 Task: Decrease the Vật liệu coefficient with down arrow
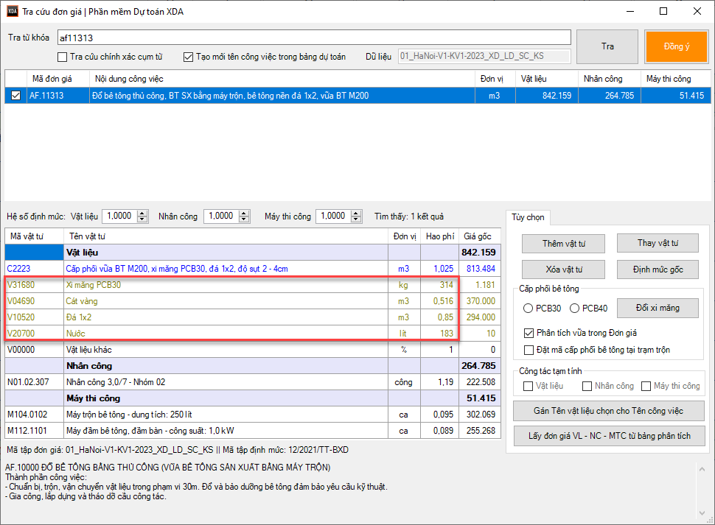[x=142, y=219]
